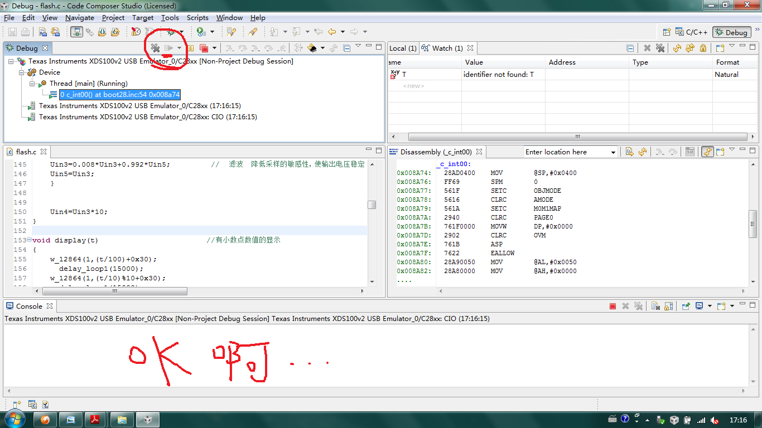Toggle the Link with Active Debug Context button

click(707, 152)
